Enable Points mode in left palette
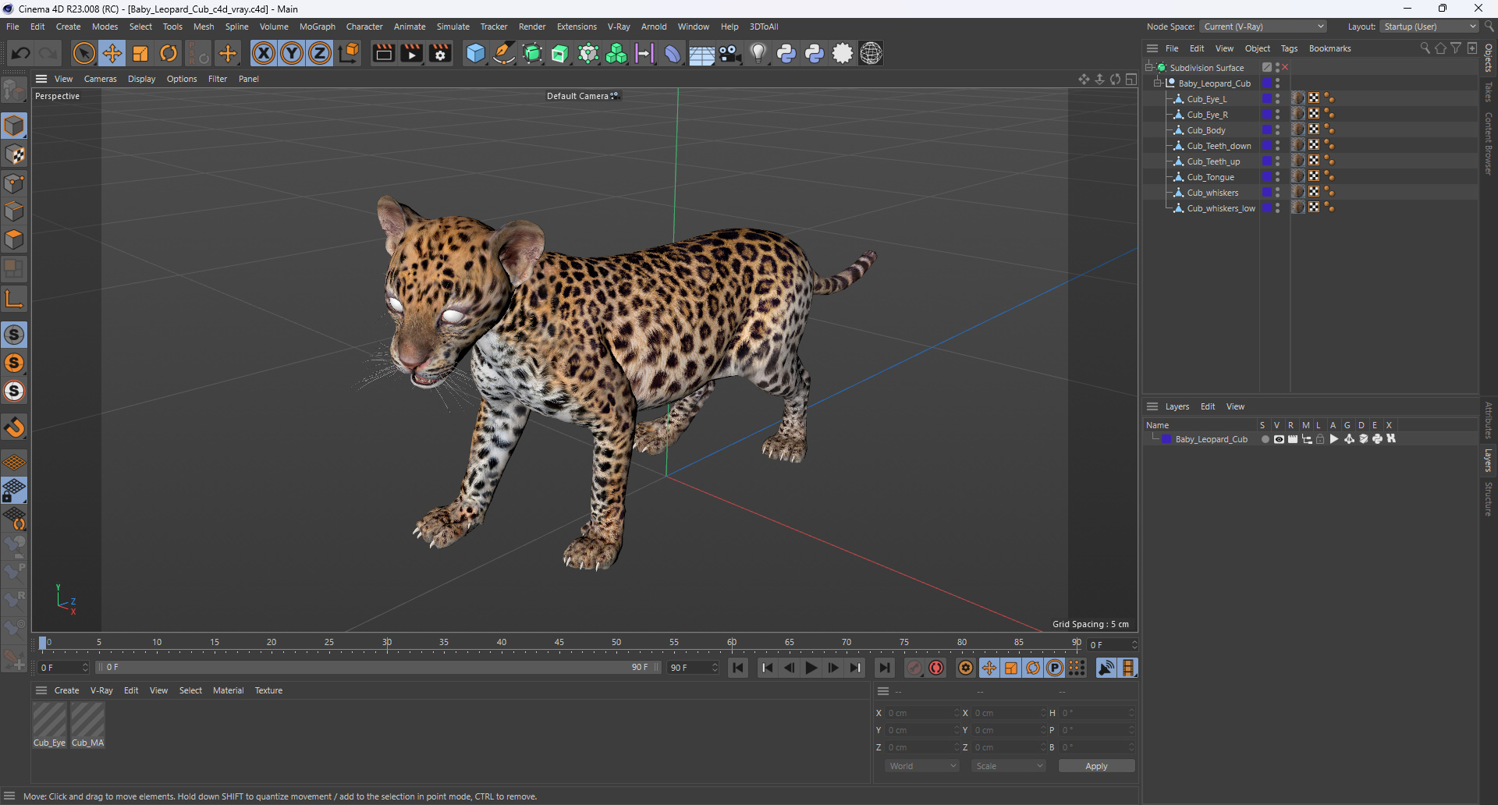Screen dimensions: 1498x805 tap(14, 183)
